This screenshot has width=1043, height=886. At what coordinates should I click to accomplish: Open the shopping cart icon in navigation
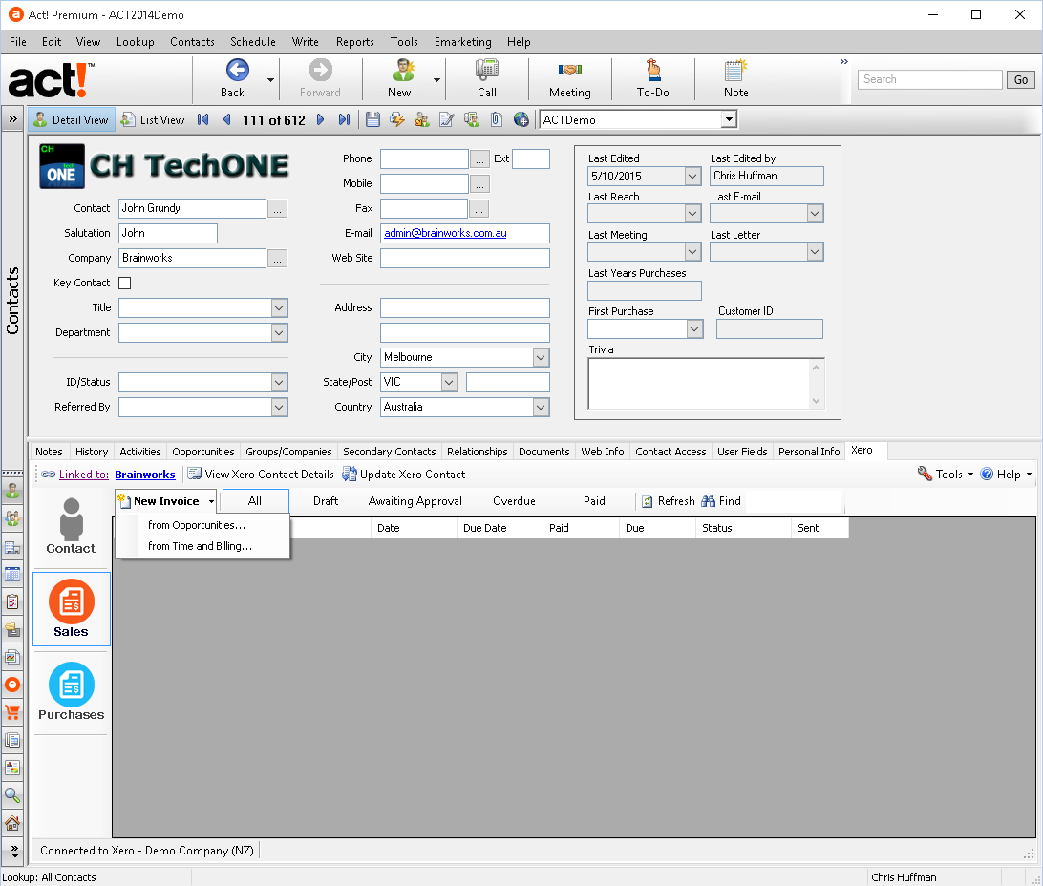[12, 712]
